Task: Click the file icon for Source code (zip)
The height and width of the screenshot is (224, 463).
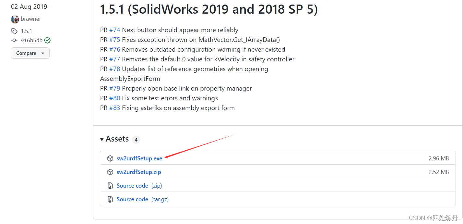Action: pos(110,186)
